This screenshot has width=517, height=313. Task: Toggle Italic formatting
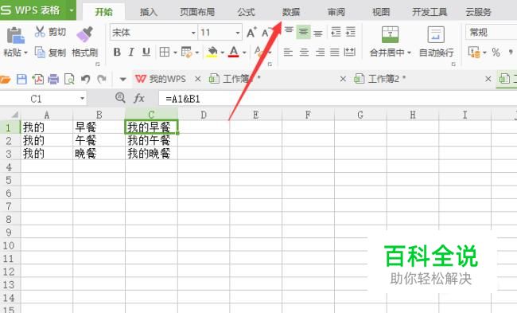point(131,53)
